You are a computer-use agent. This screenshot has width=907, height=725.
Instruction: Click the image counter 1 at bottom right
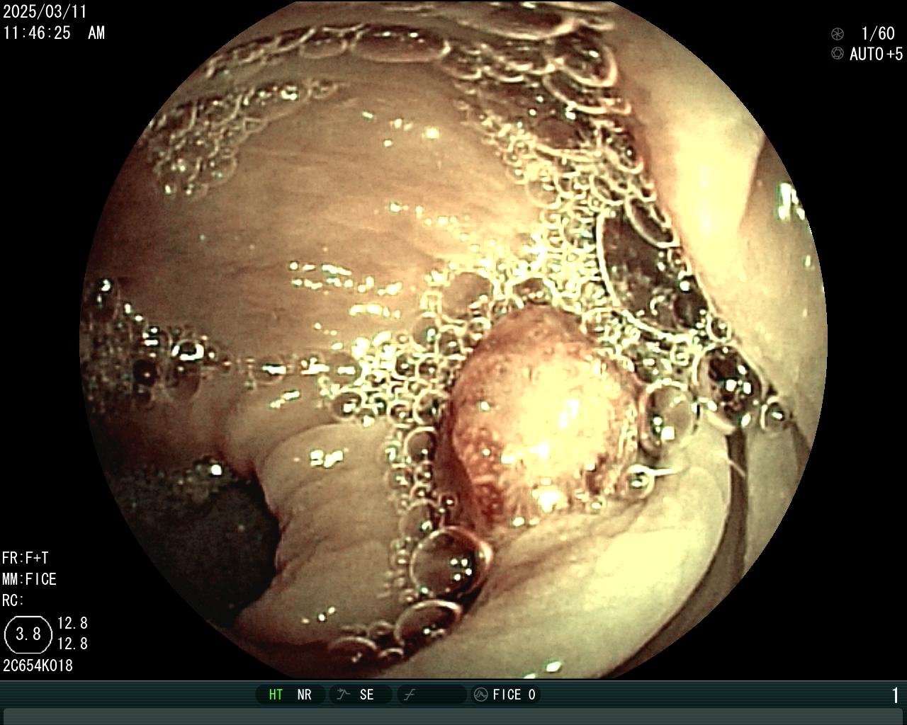point(896,695)
